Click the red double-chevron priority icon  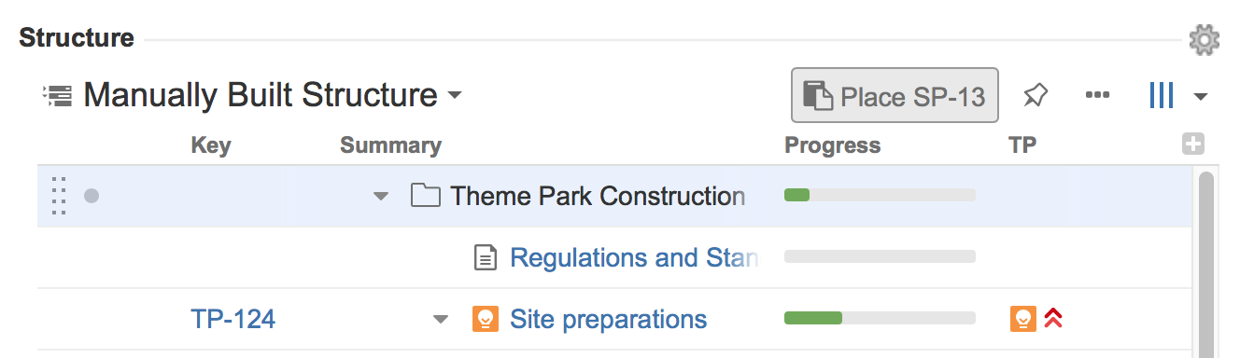click(1054, 319)
